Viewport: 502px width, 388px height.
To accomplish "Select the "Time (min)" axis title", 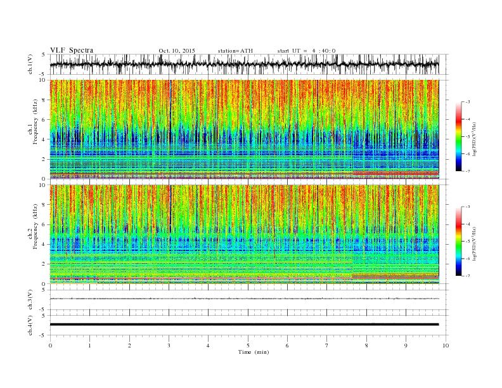I will (254, 352).
